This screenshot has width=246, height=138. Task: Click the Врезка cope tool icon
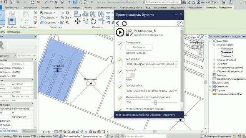[42, 13]
